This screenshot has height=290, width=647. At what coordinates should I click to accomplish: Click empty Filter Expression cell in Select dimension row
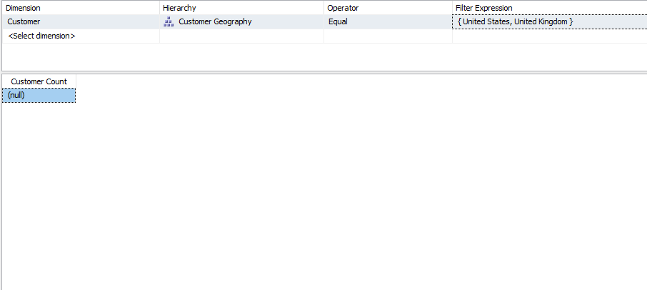pyautogui.click(x=548, y=36)
